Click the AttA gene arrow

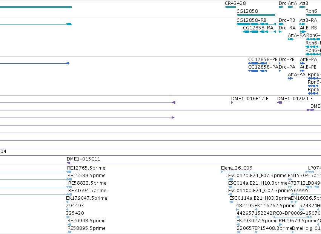[290, 7]
